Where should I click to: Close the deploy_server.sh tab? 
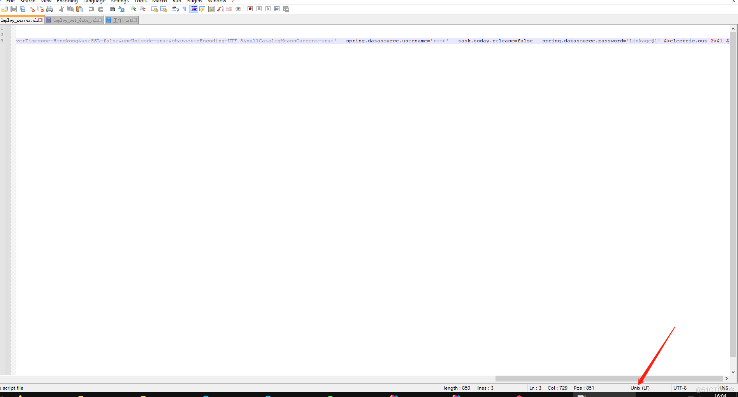click(40, 20)
